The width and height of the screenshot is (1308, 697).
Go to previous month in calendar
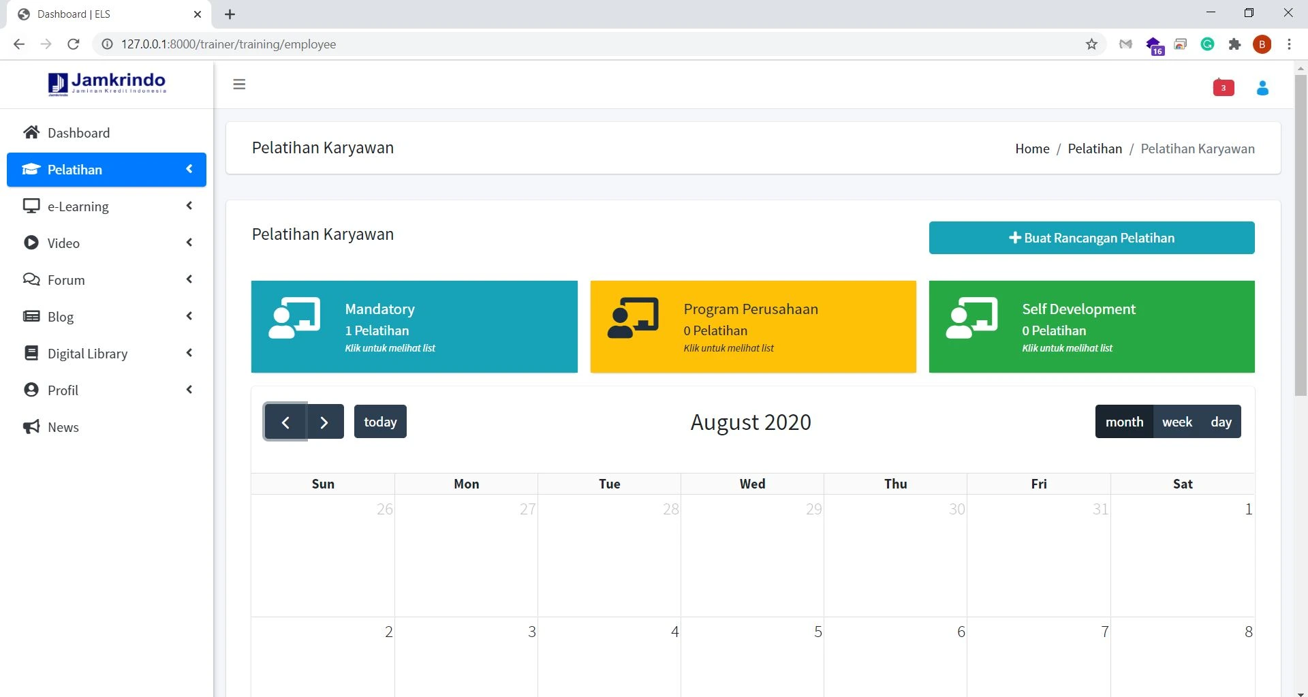[285, 422]
